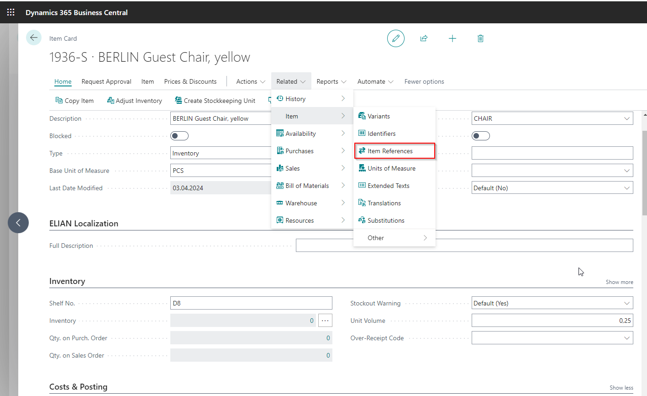Click the Create Stockkeeping Unit icon
Image resolution: width=647 pixels, height=396 pixels.
coord(179,100)
